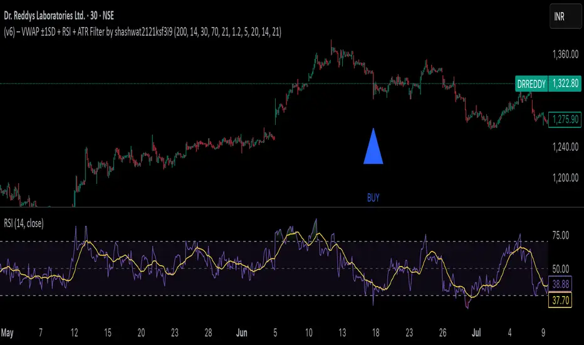Select the 38.88 RSI value label
This screenshot has width=584, height=345.
[x=560, y=284]
